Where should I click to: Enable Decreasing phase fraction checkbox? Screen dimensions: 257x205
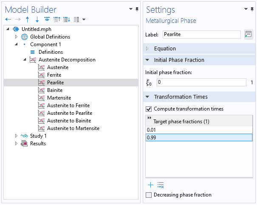149,195
